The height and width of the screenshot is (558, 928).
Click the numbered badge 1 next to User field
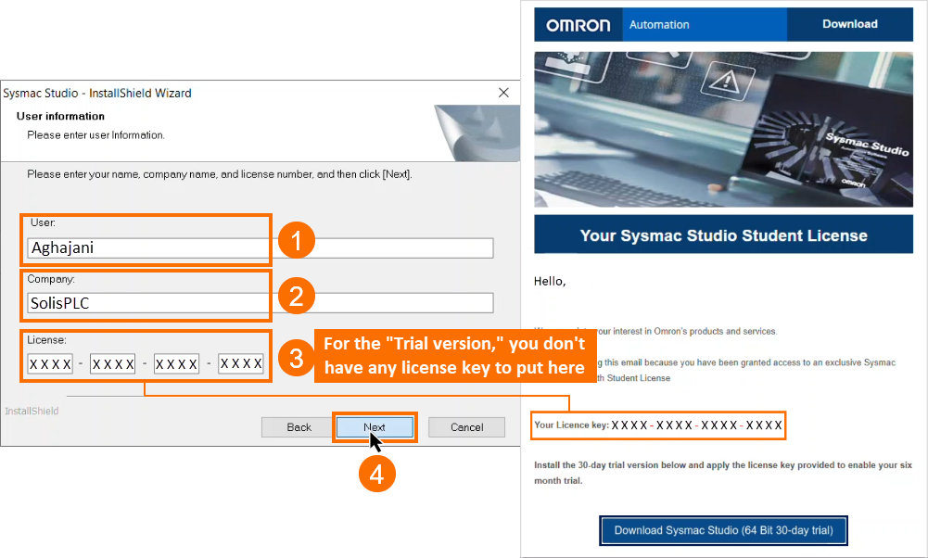click(x=299, y=240)
